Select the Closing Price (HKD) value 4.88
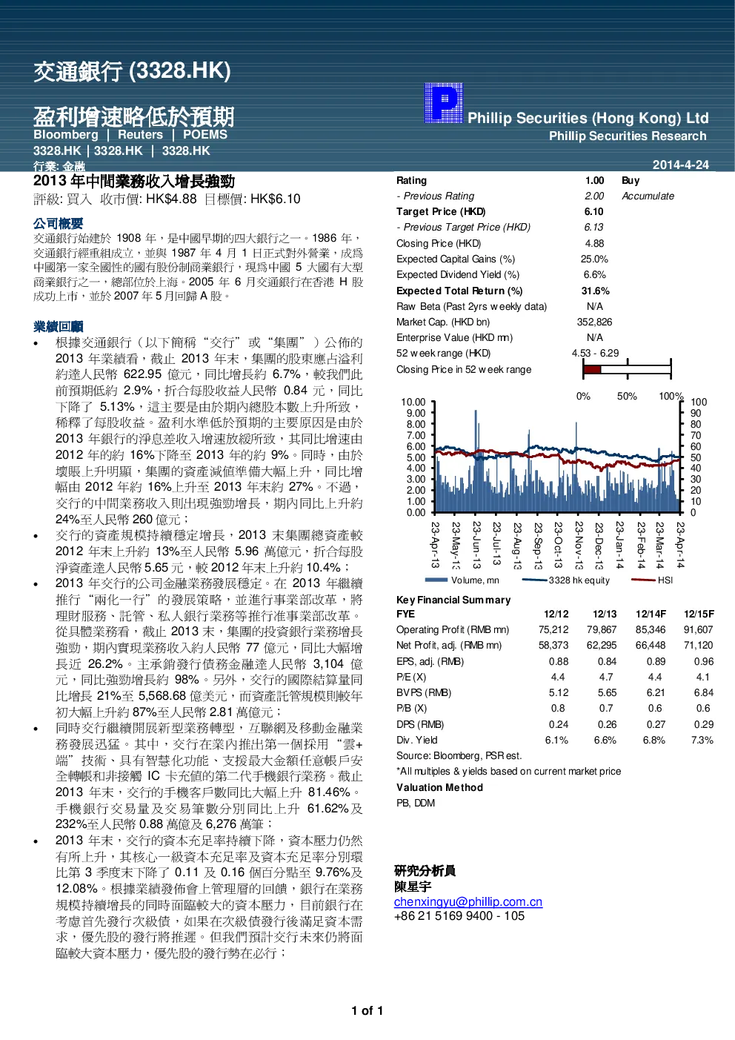The width and height of the screenshot is (735, 1040). [x=594, y=243]
